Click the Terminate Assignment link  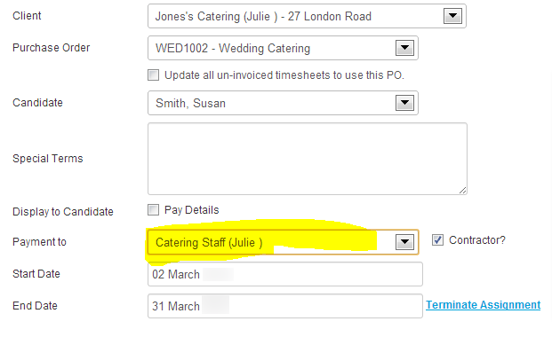[483, 305]
